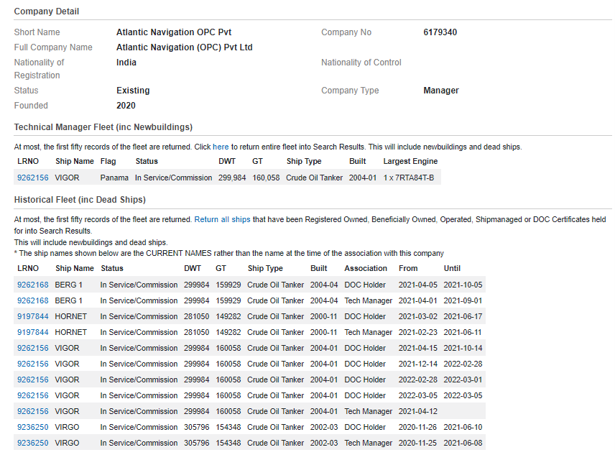Click the "Nationality of Control" label
Viewport: 615px width, 455px height.
[361, 63]
